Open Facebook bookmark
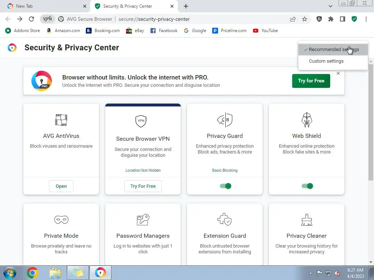This screenshot has height=280, width=374. click(164, 31)
